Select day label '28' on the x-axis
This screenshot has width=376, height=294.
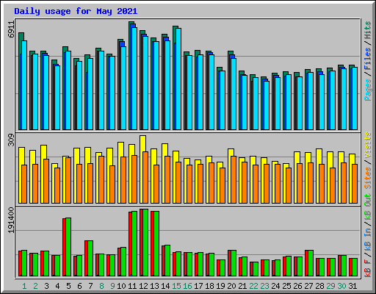319,286
